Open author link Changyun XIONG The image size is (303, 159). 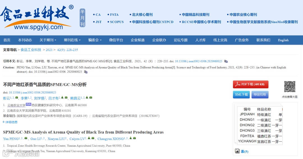111,139
